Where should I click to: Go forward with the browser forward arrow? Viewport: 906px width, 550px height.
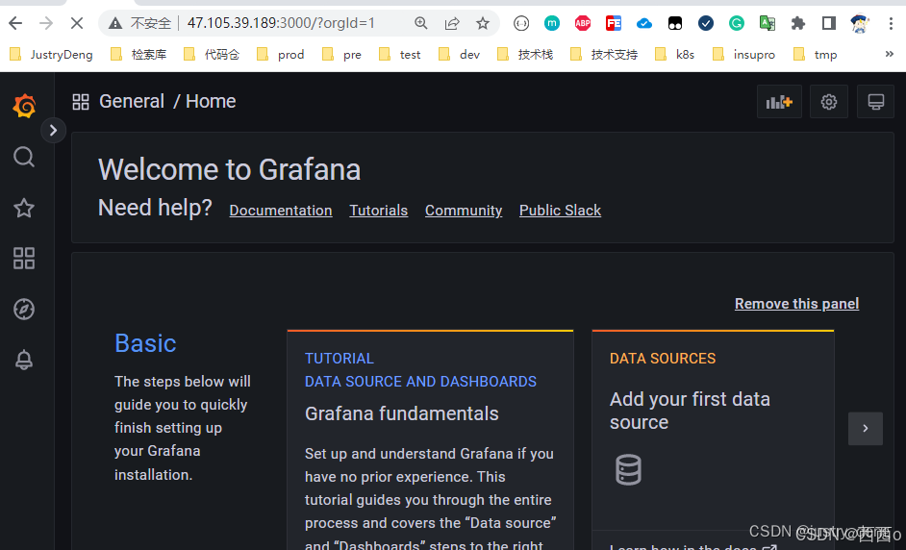click(46, 23)
